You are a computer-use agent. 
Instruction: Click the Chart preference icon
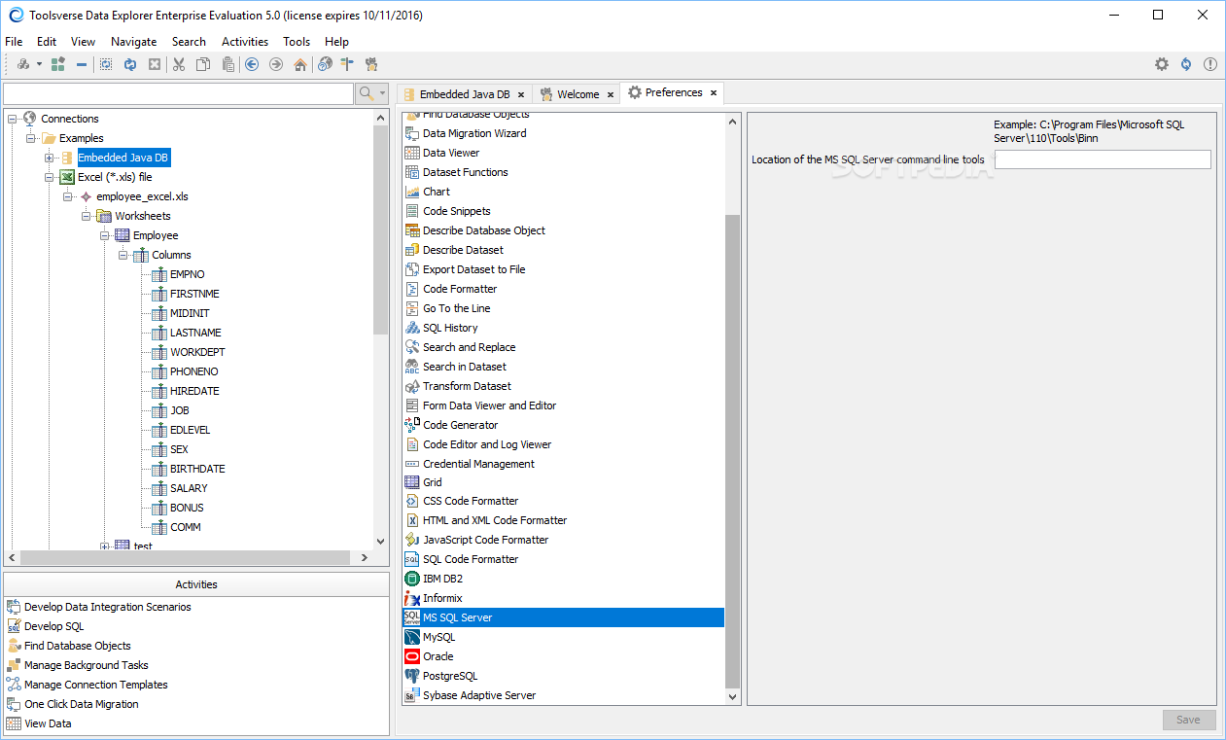pyautogui.click(x=412, y=192)
